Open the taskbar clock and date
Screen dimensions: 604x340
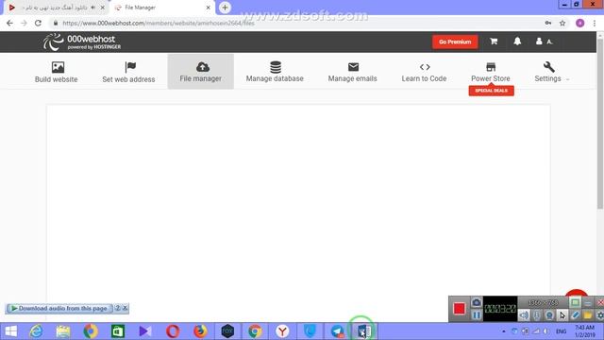585,331
